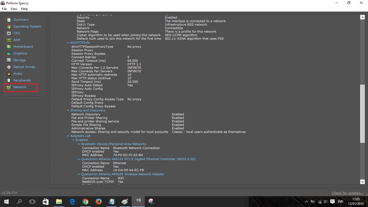This screenshot has width=368, height=207.
Task: Open the View menu
Action: click(x=14, y=9)
